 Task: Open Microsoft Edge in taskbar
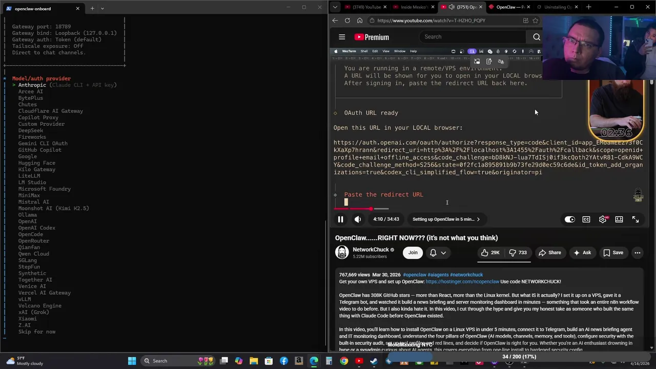coord(314,361)
